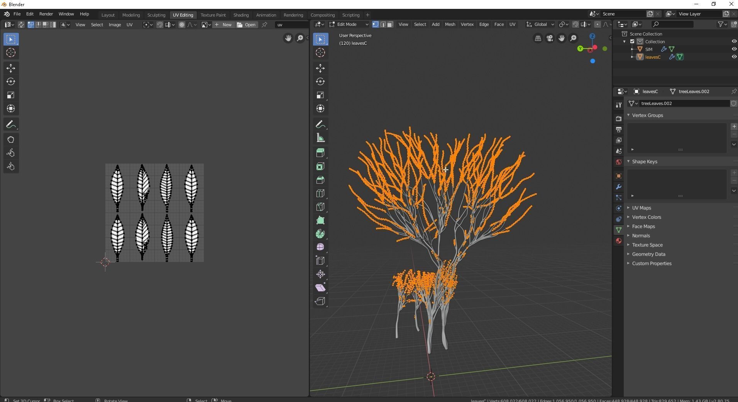Expand the UV Maps panel
Screen dimensions: 738x402
[641, 208]
